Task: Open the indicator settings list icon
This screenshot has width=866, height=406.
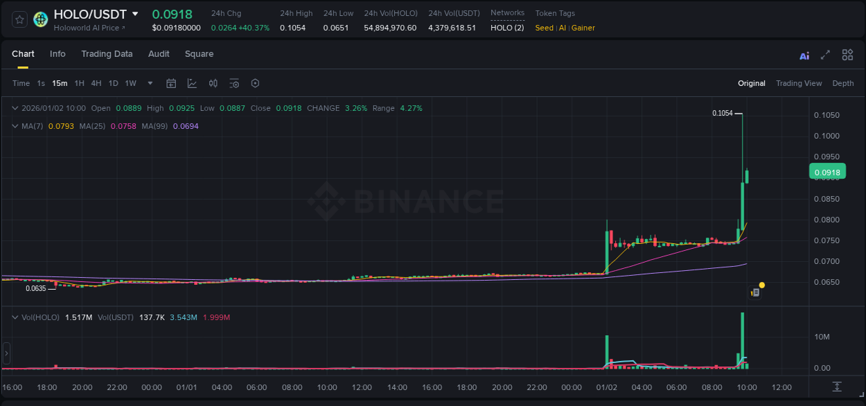Action: coord(234,83)
